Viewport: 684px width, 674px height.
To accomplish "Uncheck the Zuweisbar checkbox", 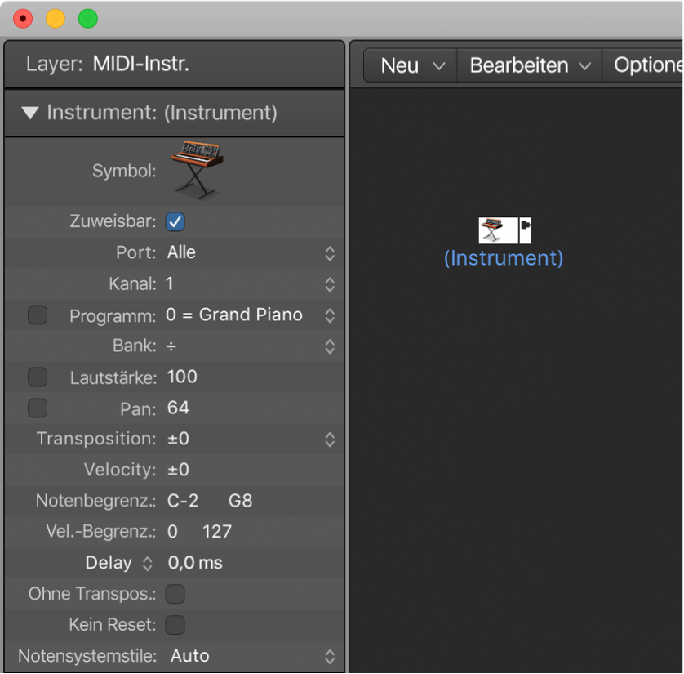I will pos(175,221).
